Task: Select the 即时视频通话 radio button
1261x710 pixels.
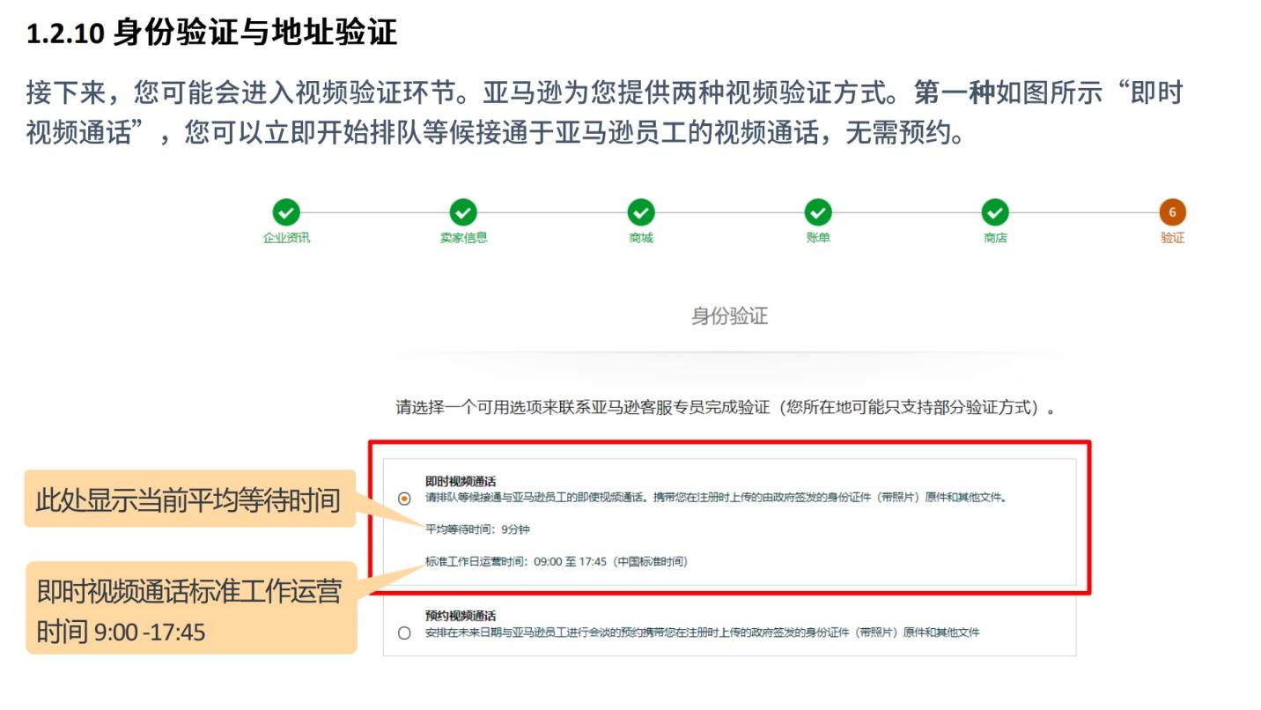Action: (404, 499)
